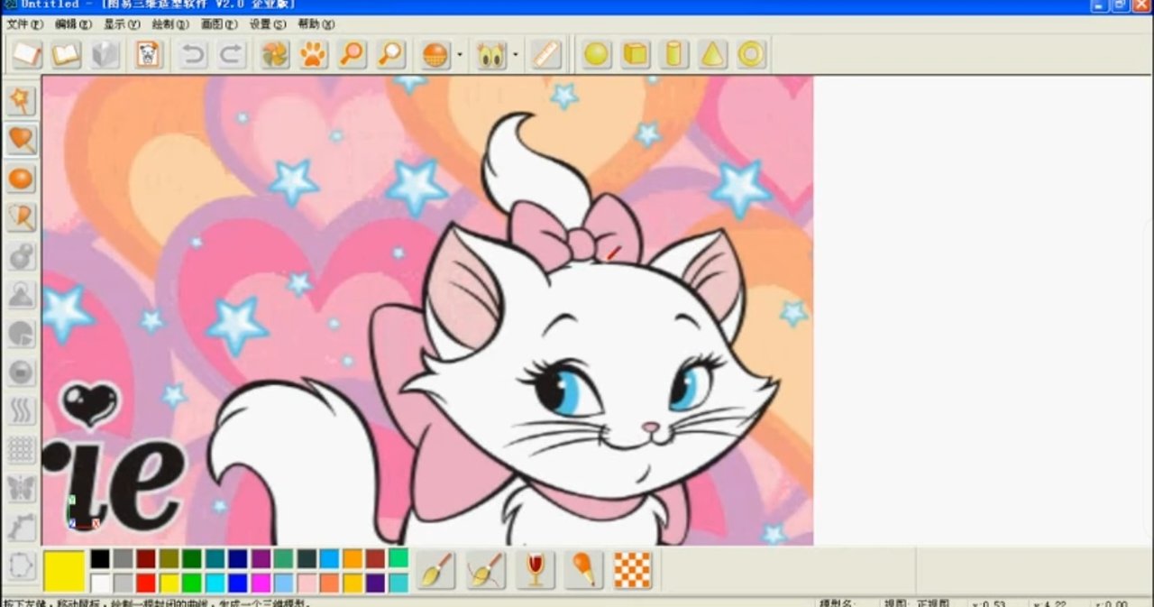Click the new blank page icon
Screen dimensions: 1154x607
point(27,55)
